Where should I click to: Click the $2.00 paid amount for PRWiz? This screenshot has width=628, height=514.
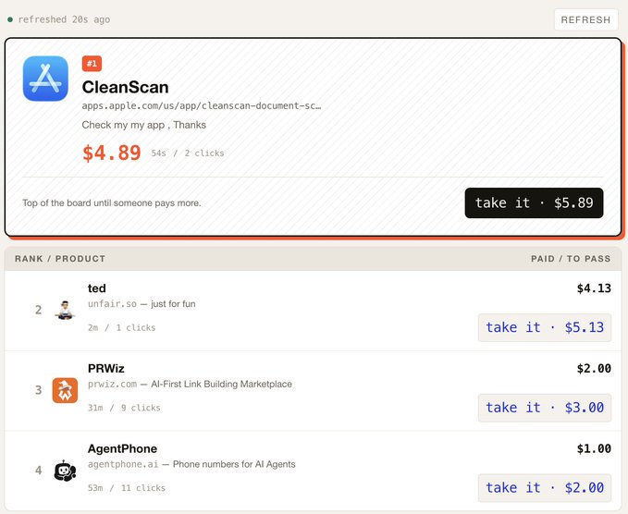pos(594,368)
